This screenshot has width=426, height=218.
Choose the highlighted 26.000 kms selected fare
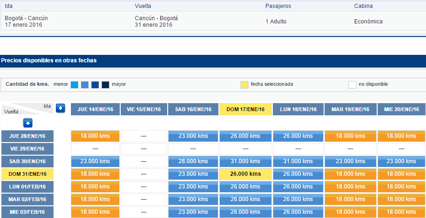pos(245,174)
